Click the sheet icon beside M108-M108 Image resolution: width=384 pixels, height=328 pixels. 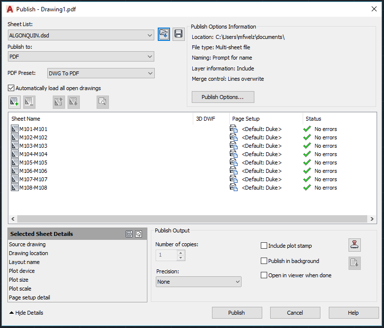coord(15,187)
